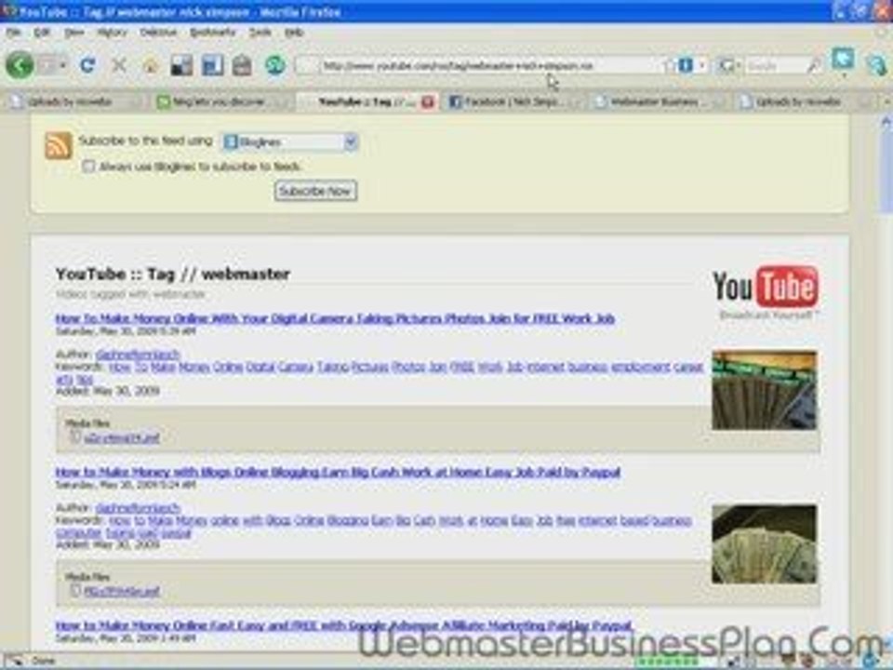Open the first entry's media file link
The image size is (893, 670).
122,437
